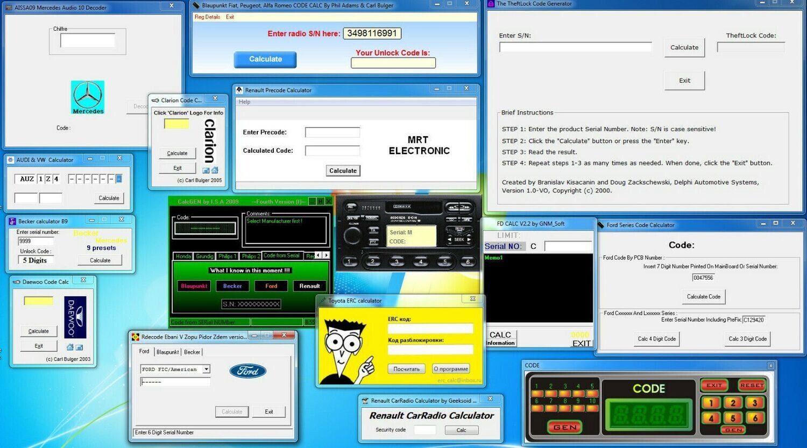Viewport: 807px width, 448px height.
Task: Tap keypad digit 5 in the CODE window
Action: point(733,418)
